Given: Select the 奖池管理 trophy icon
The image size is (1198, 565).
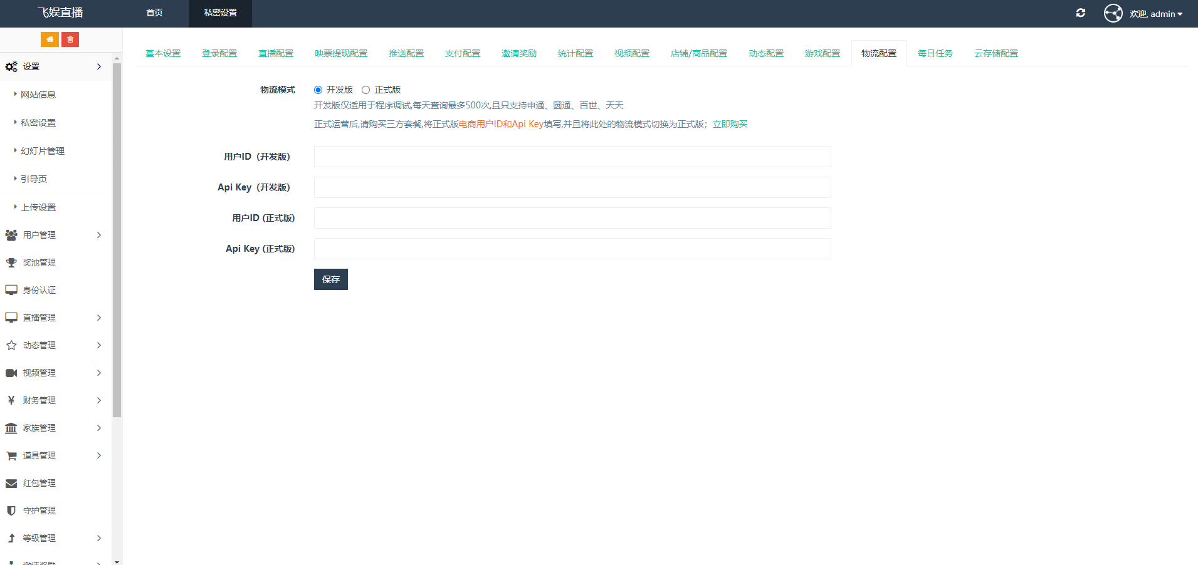Looking at the screenshot, I should coord(11,262).
